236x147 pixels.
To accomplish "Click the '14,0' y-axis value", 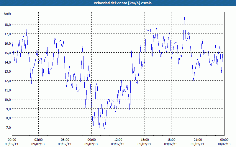I will coord(8,62).
